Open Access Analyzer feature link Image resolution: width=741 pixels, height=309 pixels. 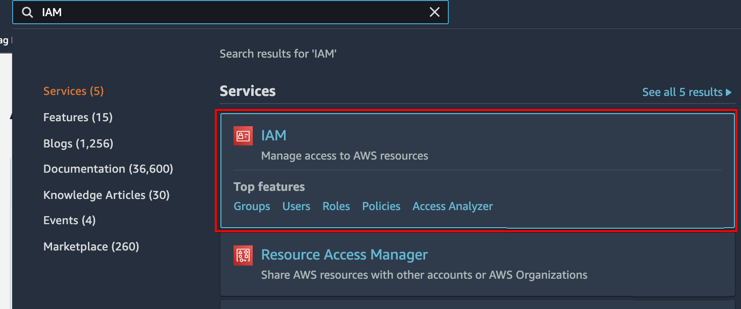point(453,207)
